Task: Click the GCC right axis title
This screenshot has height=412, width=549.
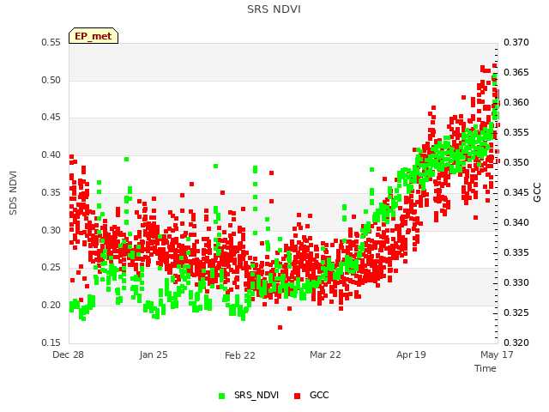Action: [537, 192]
